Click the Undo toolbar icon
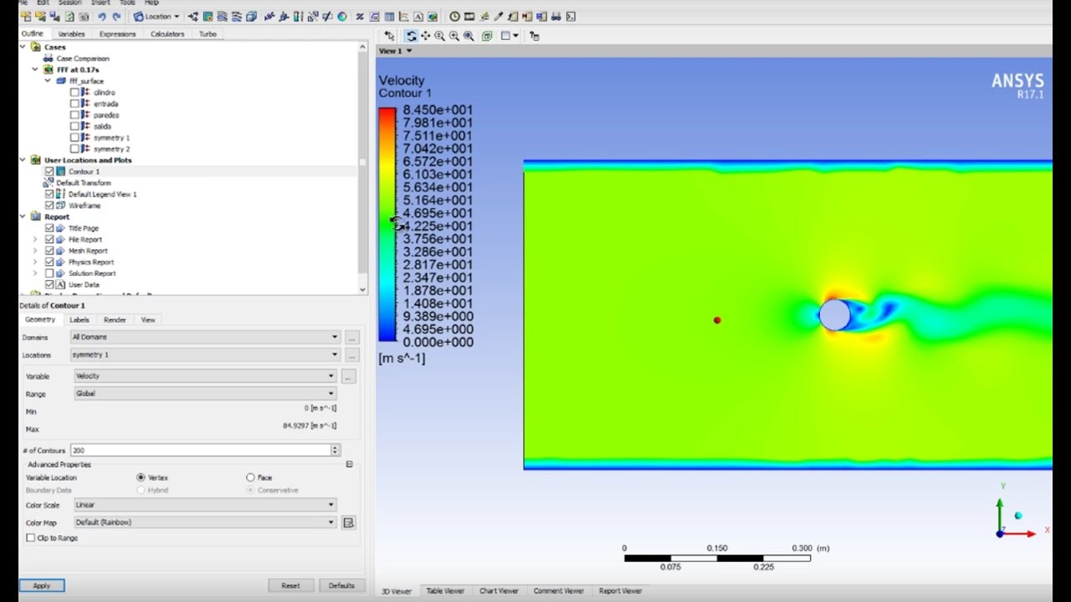The height and width of the screenshot is (602, 1071). [x=101, y=16]
